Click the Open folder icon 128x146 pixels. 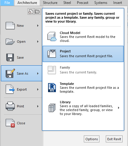point(10,42)
